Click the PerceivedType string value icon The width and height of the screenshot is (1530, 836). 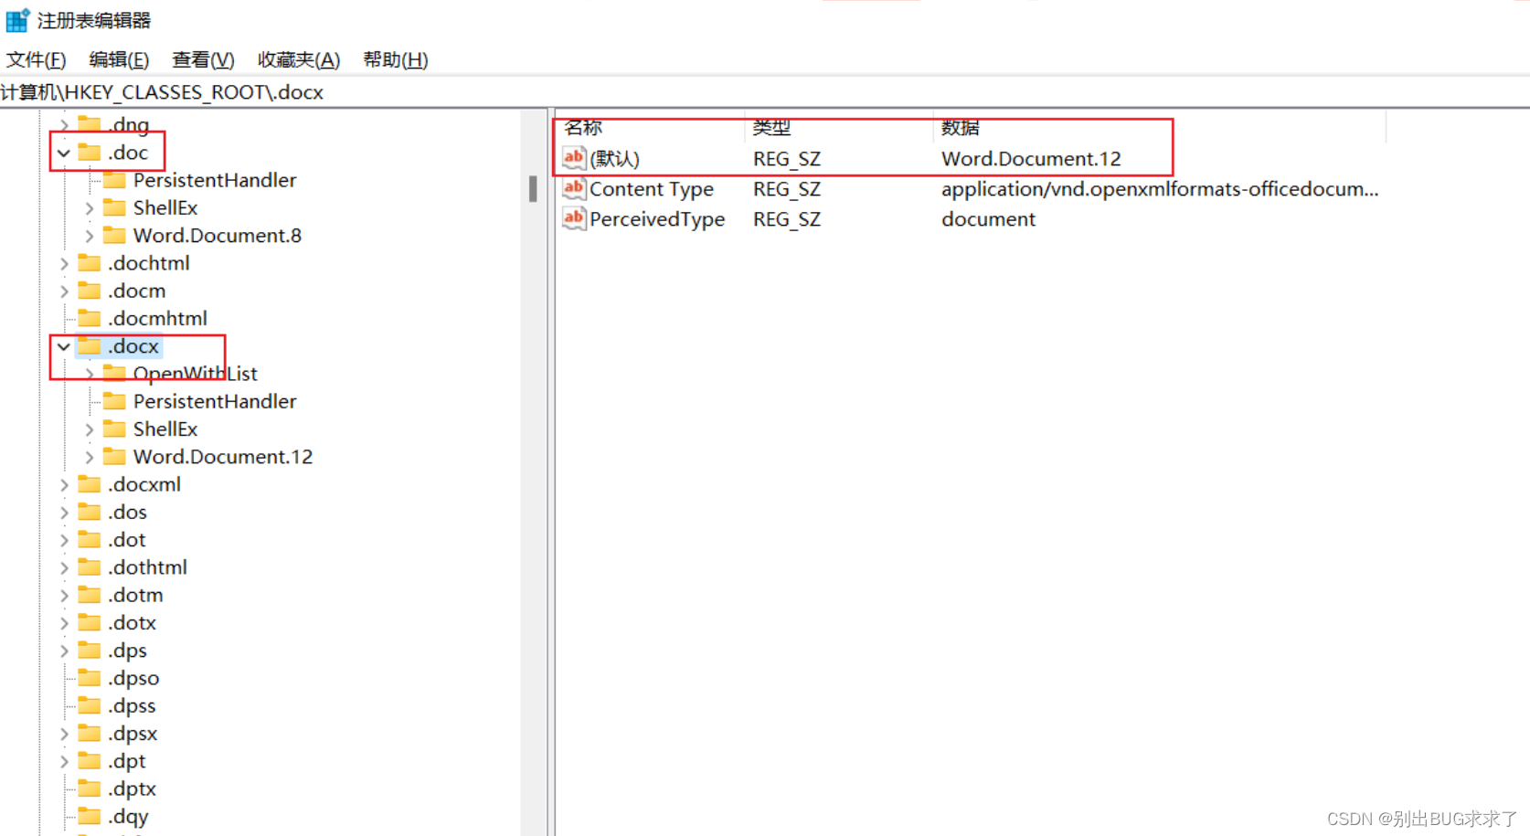click(574, 218)
